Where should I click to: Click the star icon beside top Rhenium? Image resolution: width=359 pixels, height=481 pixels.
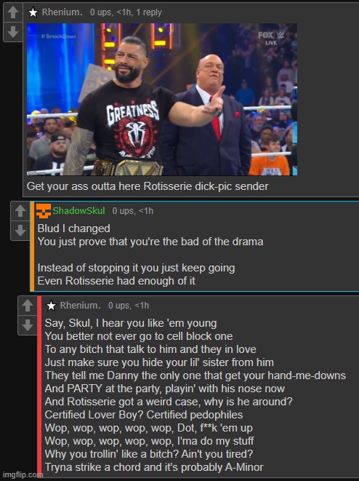click(x=33, y=12)
